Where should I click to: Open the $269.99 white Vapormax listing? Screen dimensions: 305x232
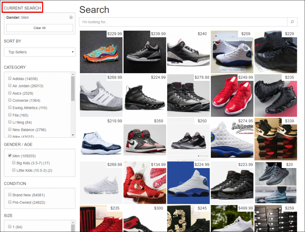pos(101,183)
